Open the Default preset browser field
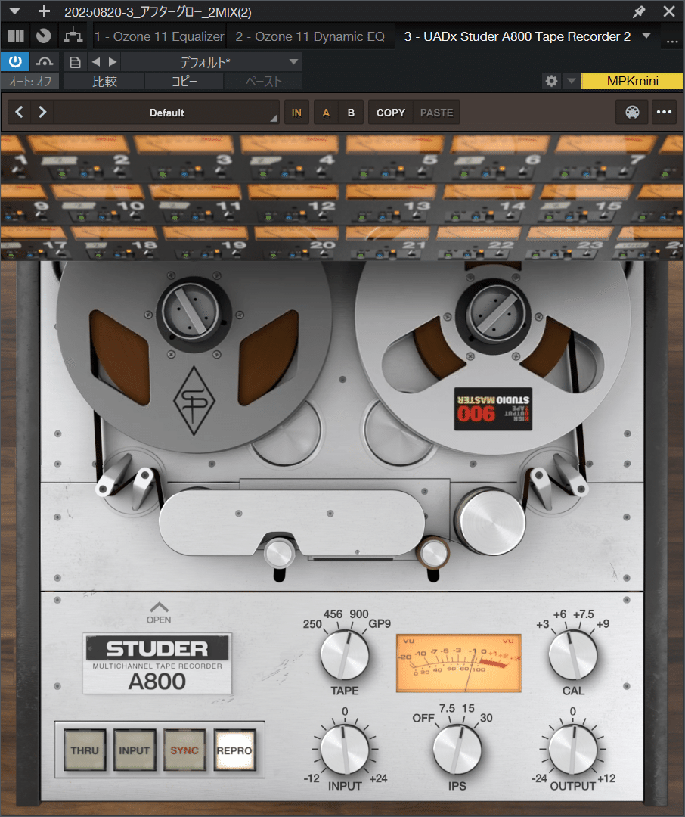Screen dimensions: 685x817 [x=166, y=113]
